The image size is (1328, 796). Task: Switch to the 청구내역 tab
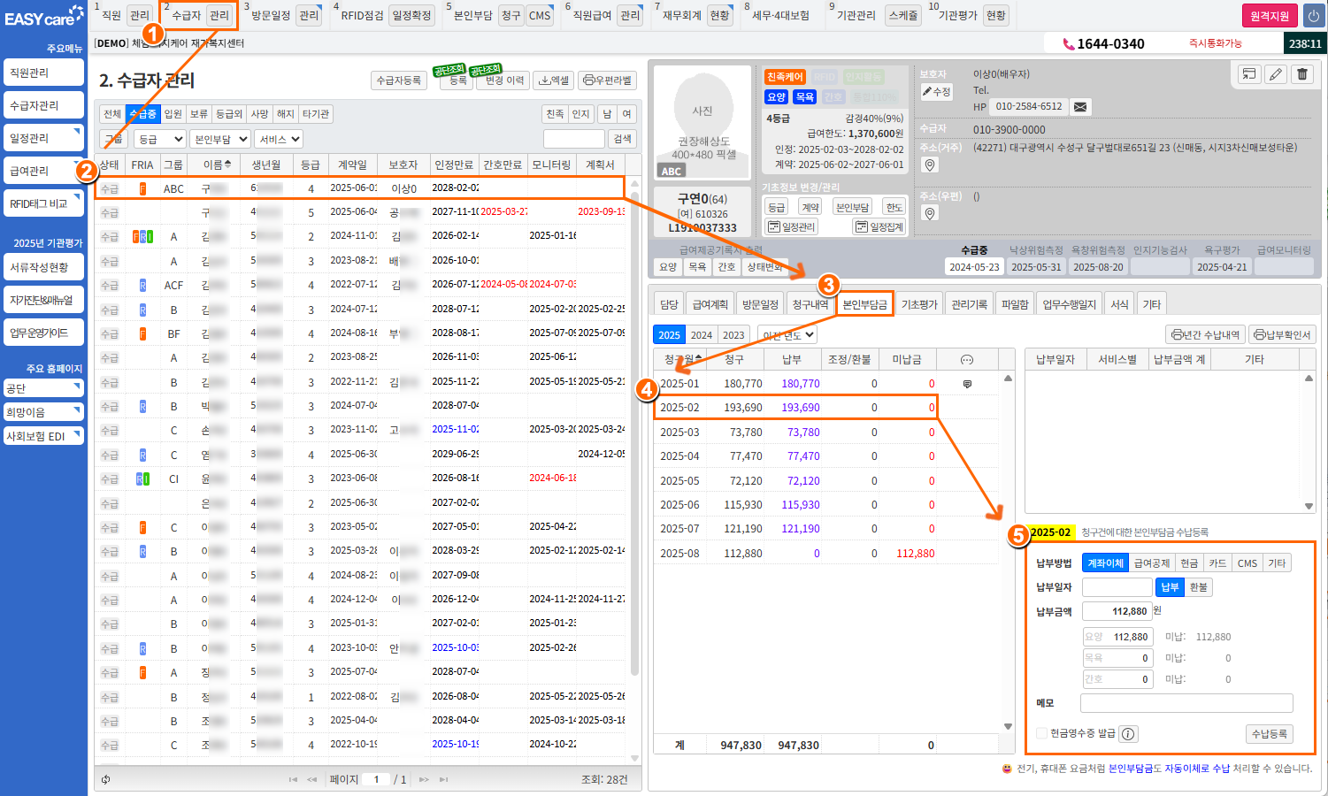(x=810, y=304)
